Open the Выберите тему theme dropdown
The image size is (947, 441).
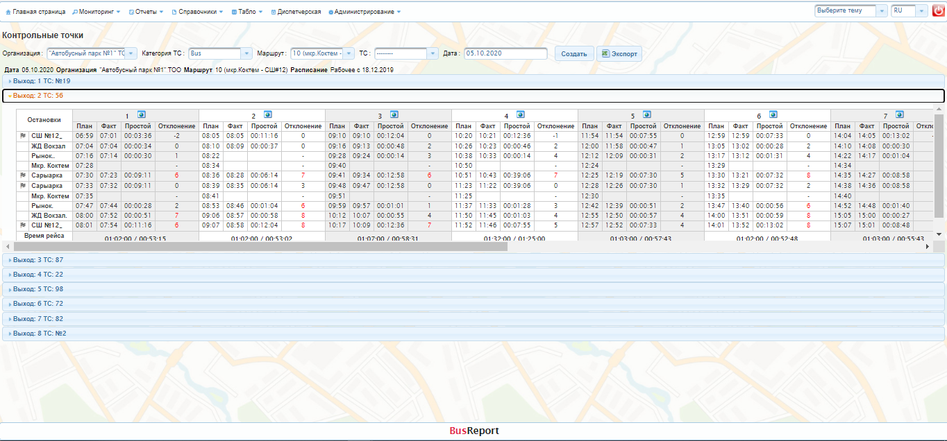[x=882, y=11]
